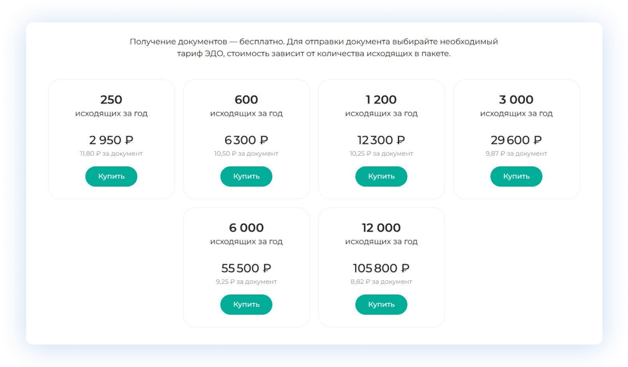
Task: Click the 29 600 ₽ price
Action: [x=516, y=141]
